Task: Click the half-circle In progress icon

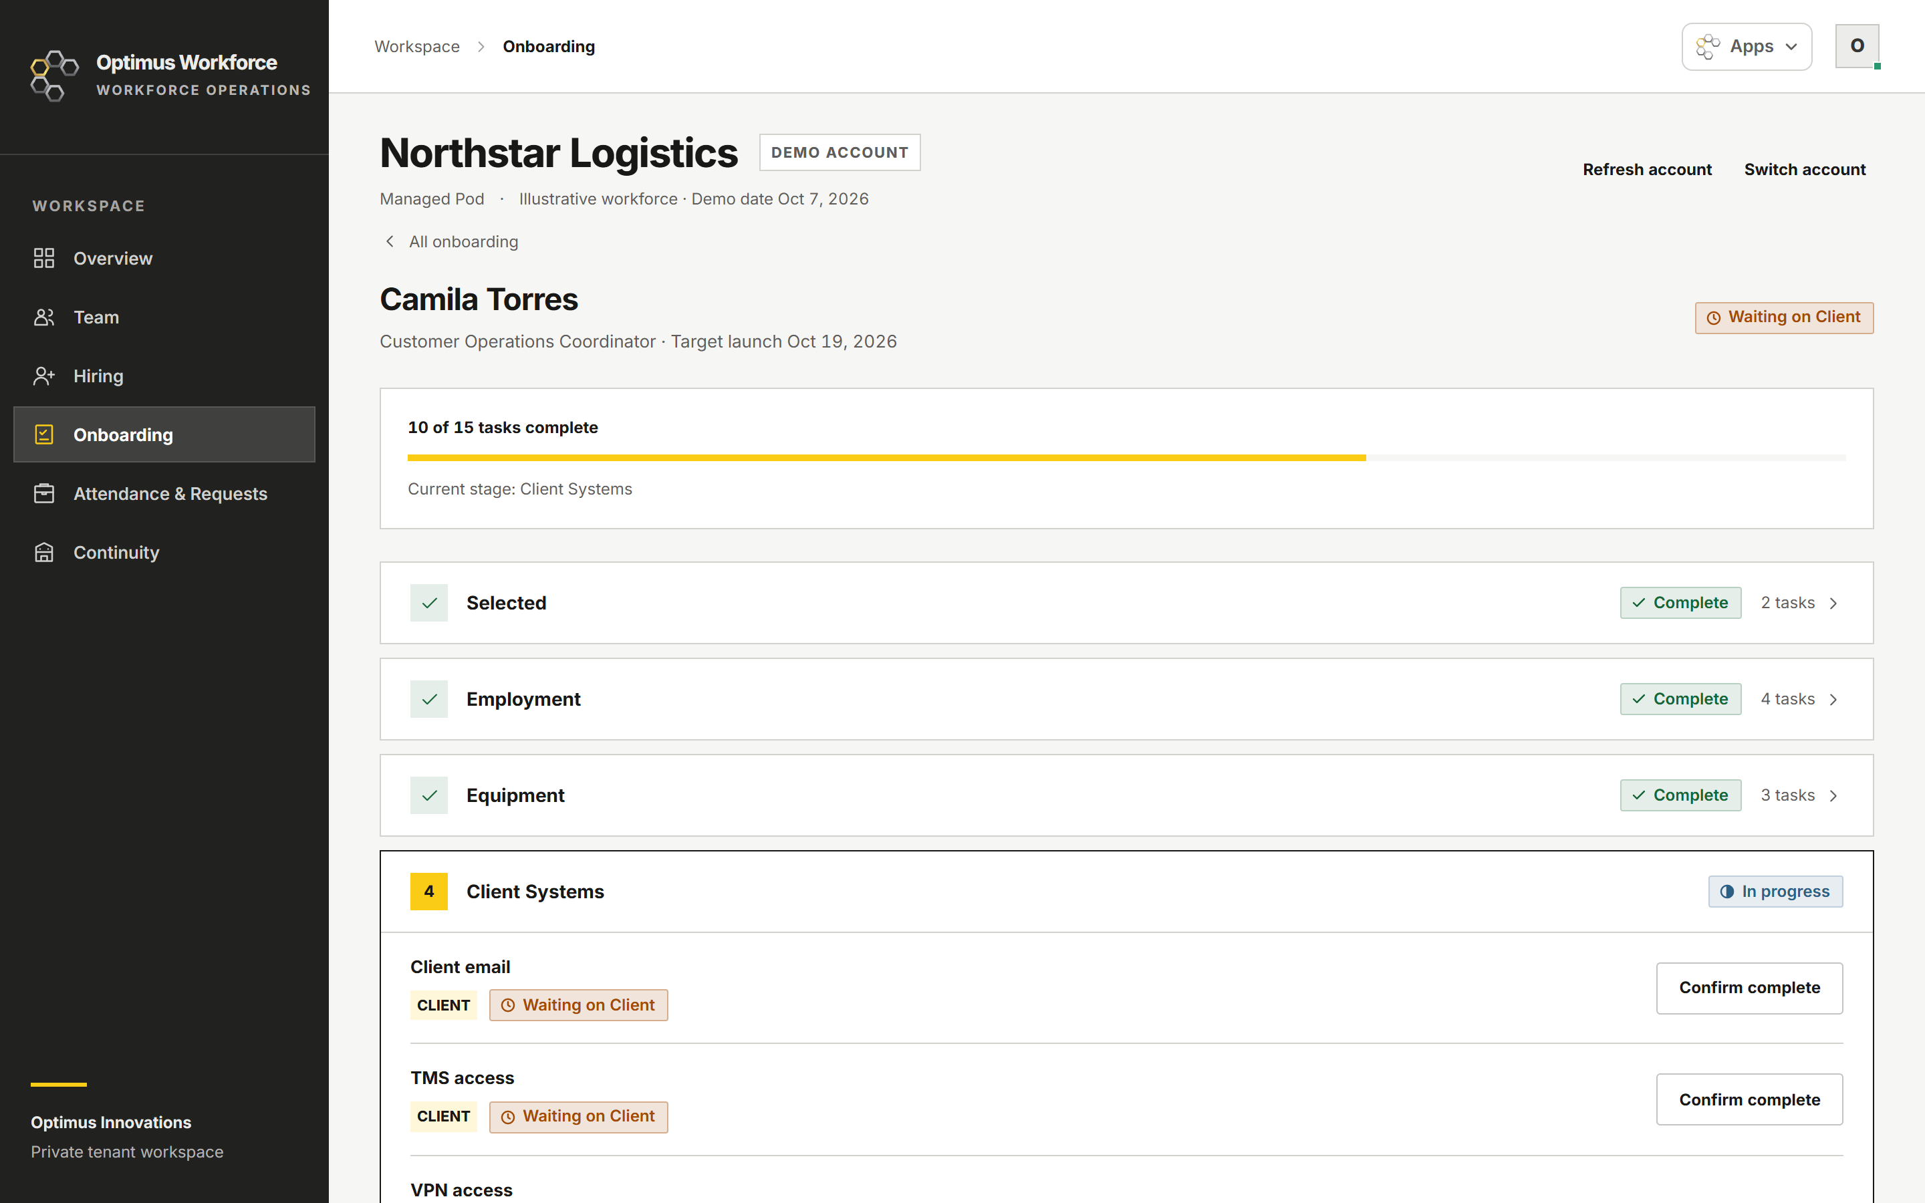Action: [1727, 892]
